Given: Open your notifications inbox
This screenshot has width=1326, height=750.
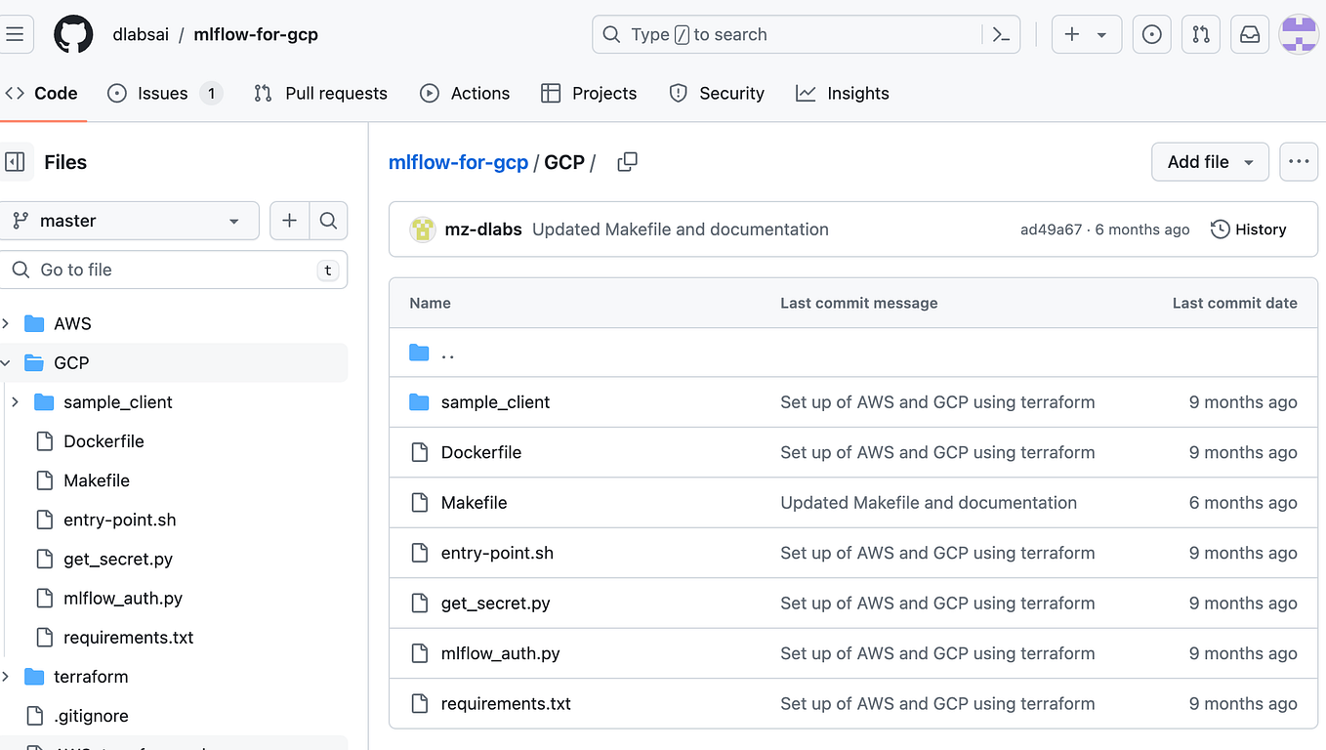Looking at the screenshot, I should click(x=1250, y=34).
